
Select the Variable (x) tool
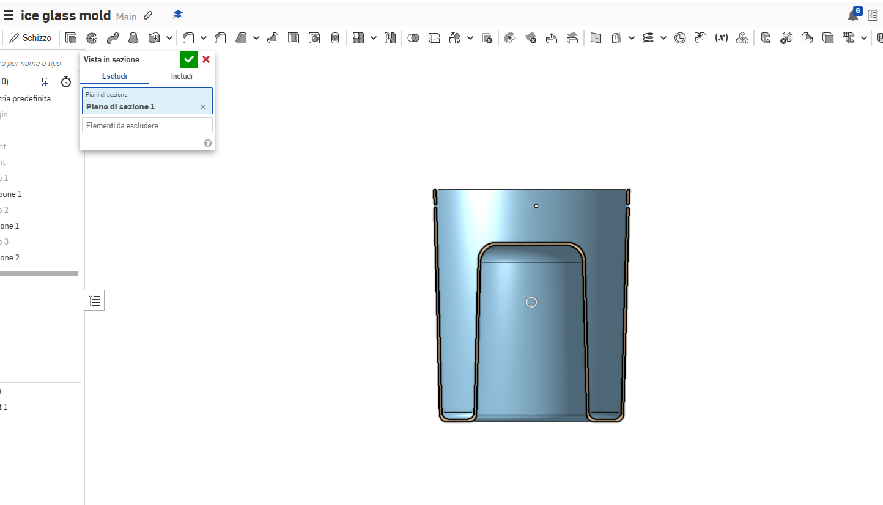pos(722,38)
